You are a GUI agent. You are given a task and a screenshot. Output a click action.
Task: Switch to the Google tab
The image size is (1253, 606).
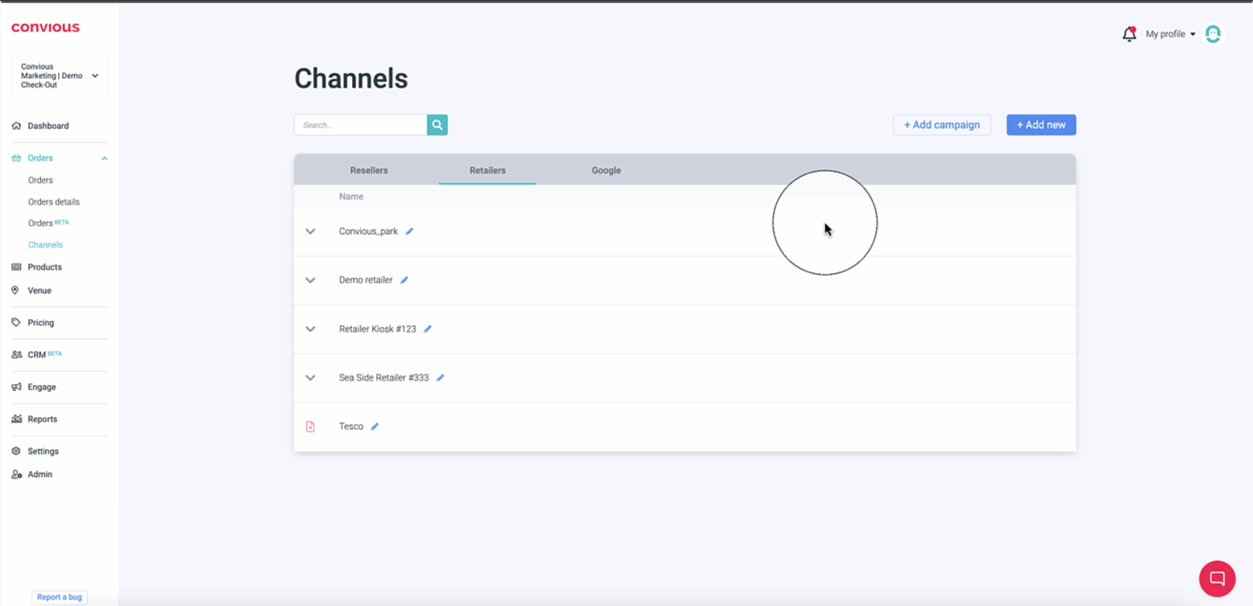606,171
